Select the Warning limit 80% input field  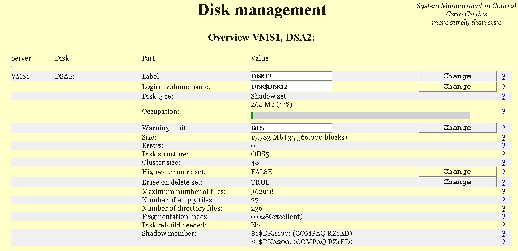click(x=291, y=128)
